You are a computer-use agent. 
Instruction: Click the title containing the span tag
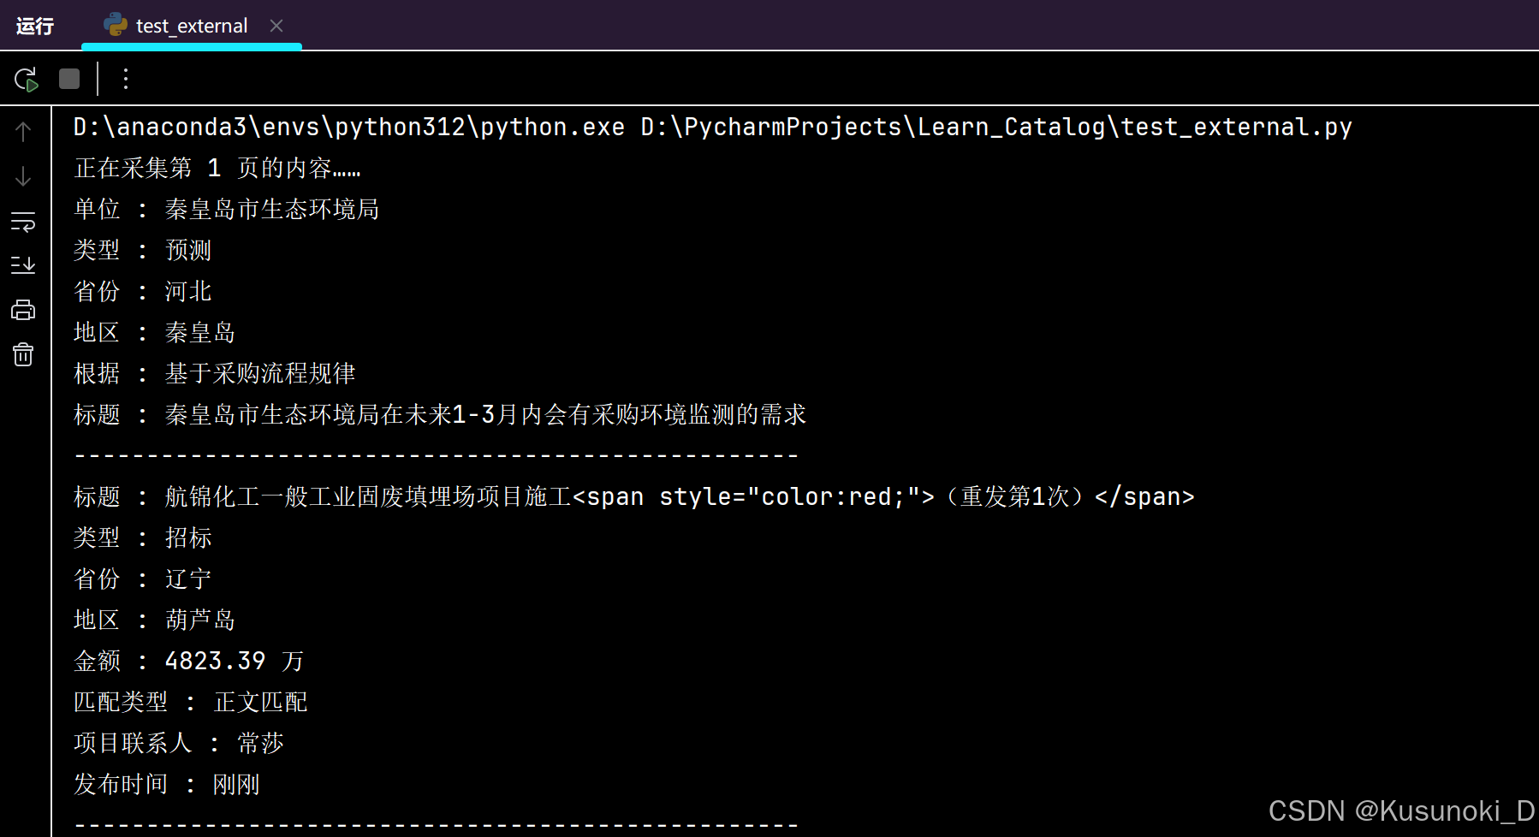point(633,496)
